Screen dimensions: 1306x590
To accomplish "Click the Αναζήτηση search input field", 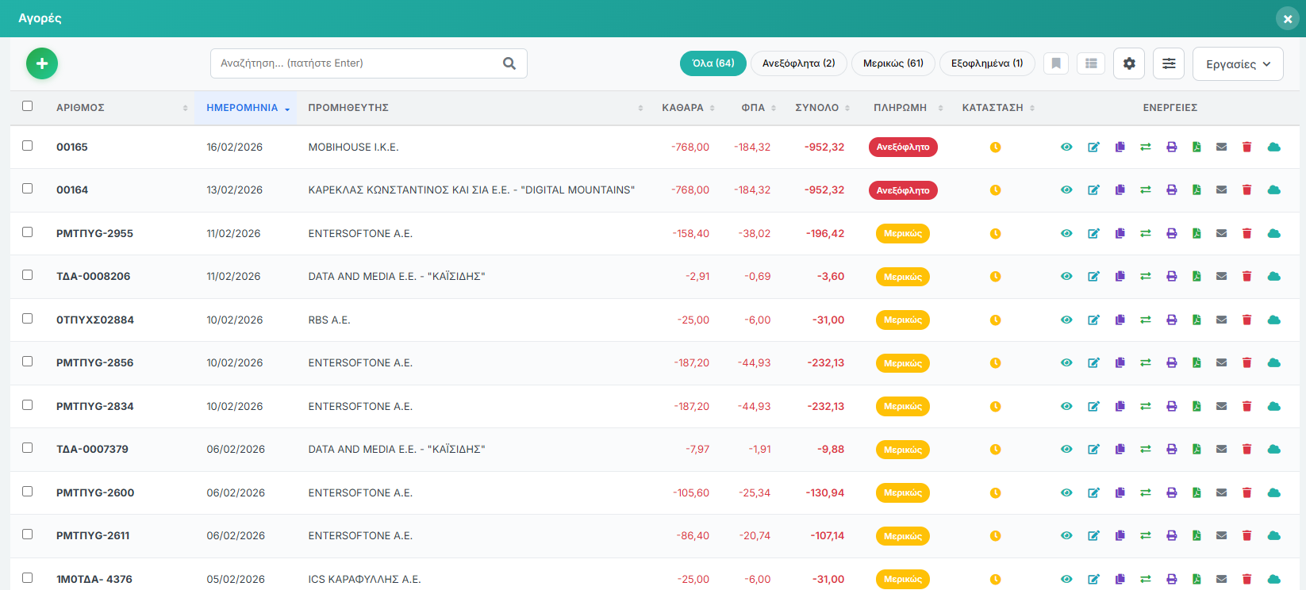I will pyautogui.click(x=355, y=63).
